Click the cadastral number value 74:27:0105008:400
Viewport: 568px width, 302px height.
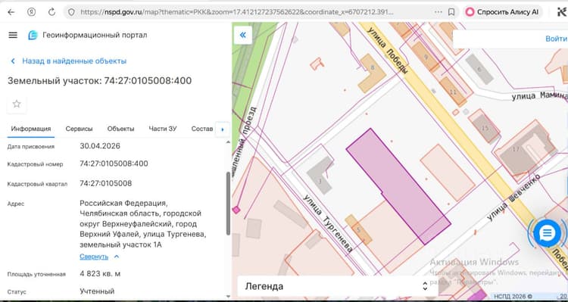click(x=114, y=163)
